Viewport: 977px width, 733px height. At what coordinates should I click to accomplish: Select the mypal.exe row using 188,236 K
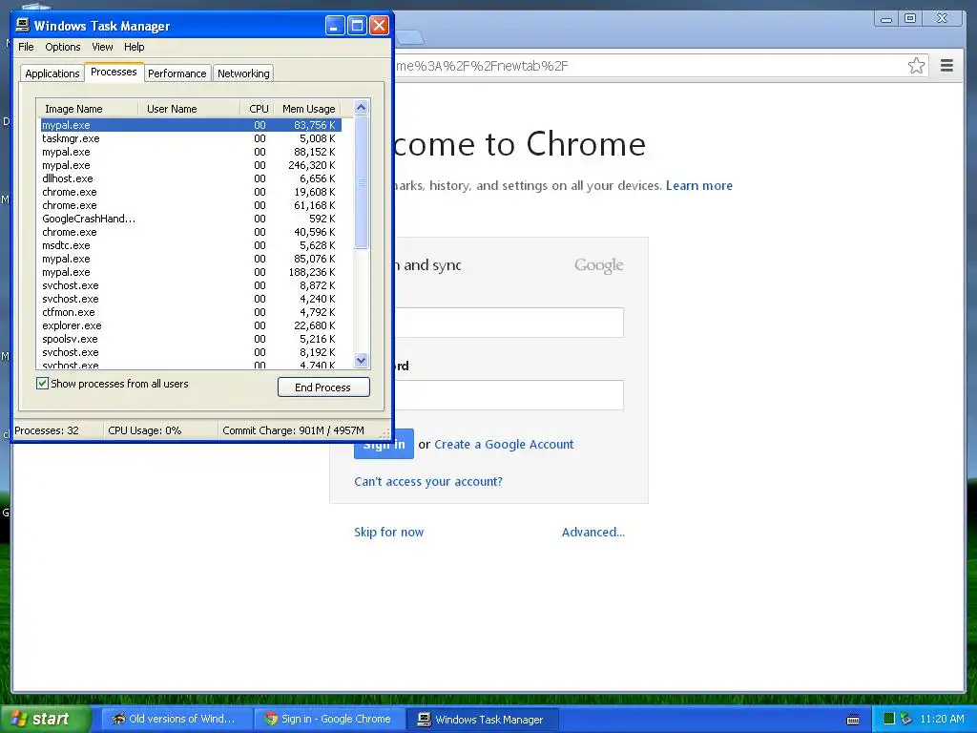(x=191, y=272)
